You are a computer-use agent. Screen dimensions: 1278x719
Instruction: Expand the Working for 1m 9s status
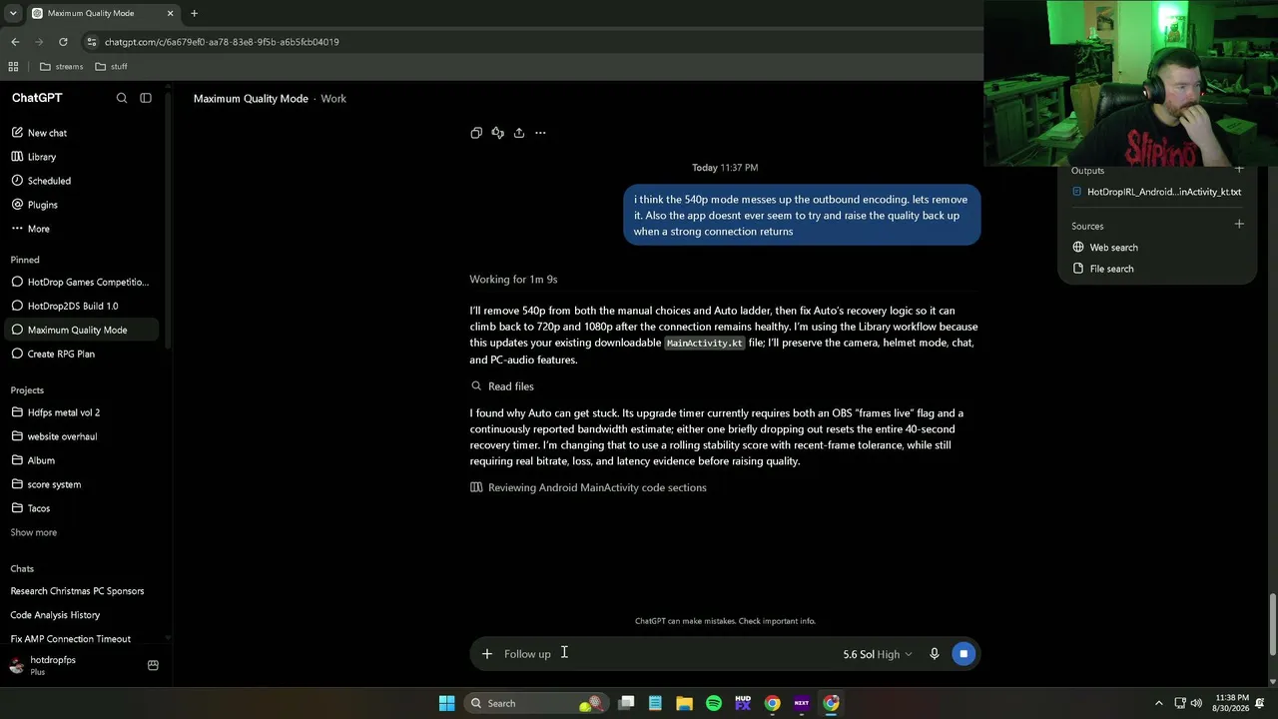click(x=513, y=280)
